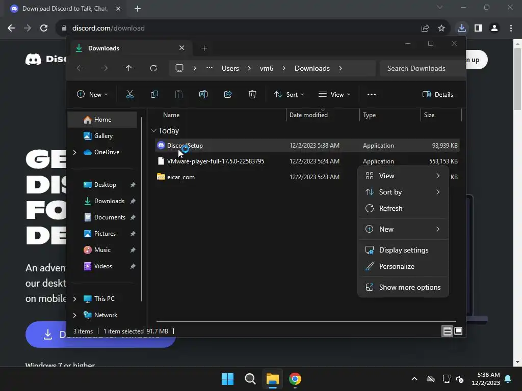Open Chrome profile avatar icon

(x=494, y=29)
